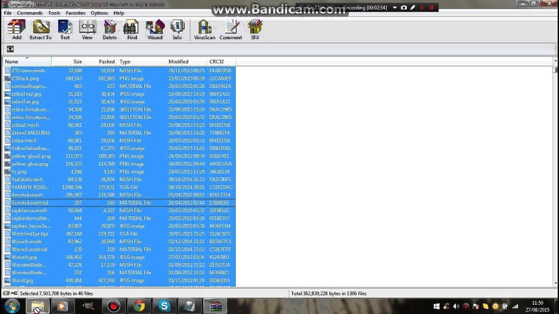This screenshot has height=314, width=559.
Task: Click the View toolbar icon
Action: pos(87,30)
